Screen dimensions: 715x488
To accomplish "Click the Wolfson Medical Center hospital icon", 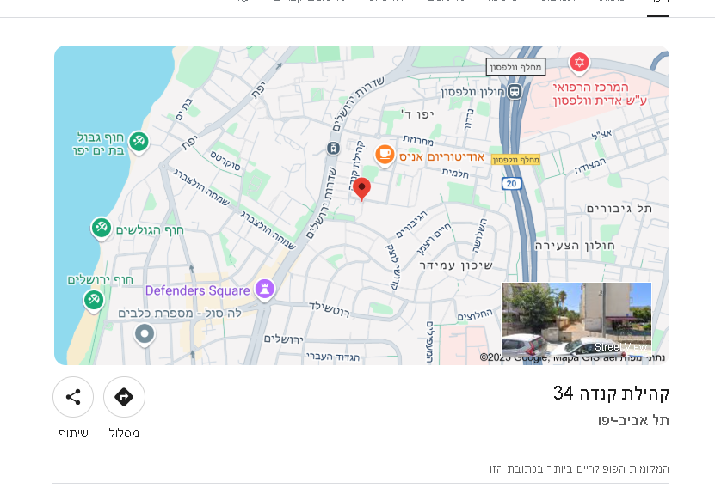I will coord(579,63).
